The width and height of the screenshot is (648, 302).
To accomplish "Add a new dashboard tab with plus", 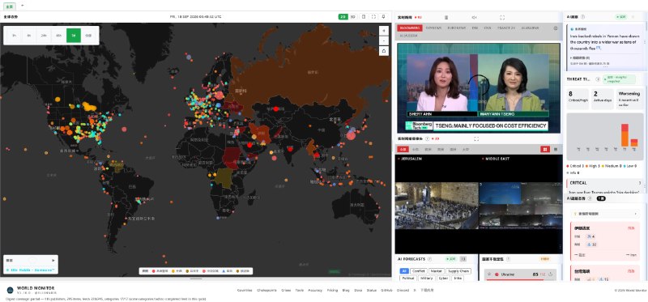I will [22, 6].
